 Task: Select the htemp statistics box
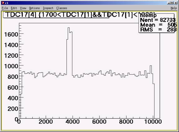pyautogui.click(x=157, y=23)
